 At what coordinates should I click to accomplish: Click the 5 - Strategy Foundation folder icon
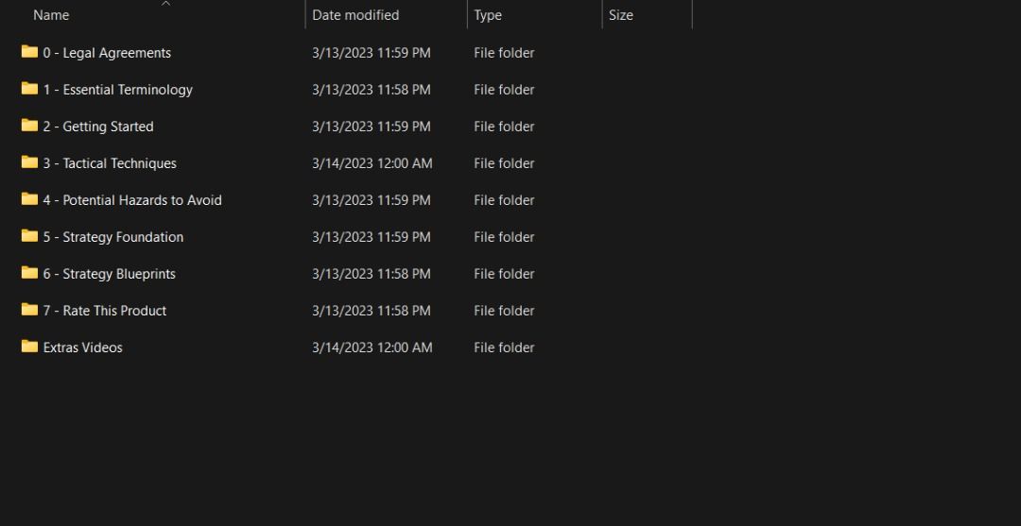pos(29,236)
